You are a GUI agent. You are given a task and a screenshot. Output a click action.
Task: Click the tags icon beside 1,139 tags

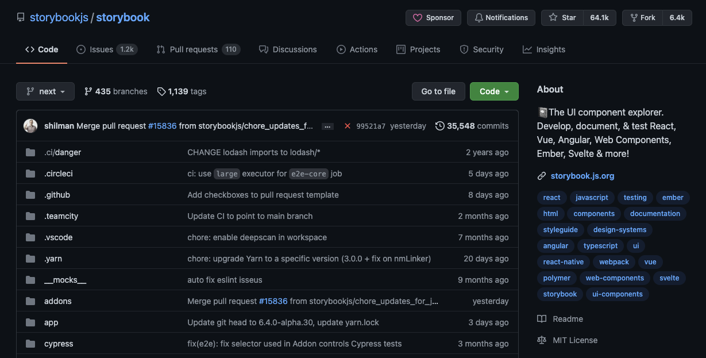[x=161, y=91]
